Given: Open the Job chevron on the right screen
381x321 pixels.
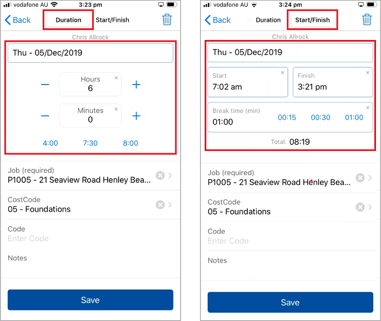Looking at the screenshot, I should (370, 178).
